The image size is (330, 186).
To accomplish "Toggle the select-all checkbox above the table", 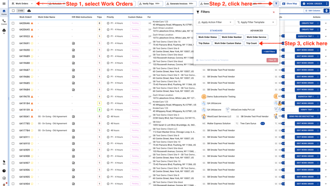I will pos(13,11).
